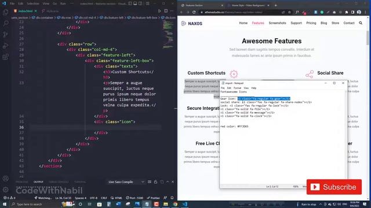Viewport: 371px width, 208px height.
Task: Open the Explorer view in VS Code activity bar
Action: (5, 12)
